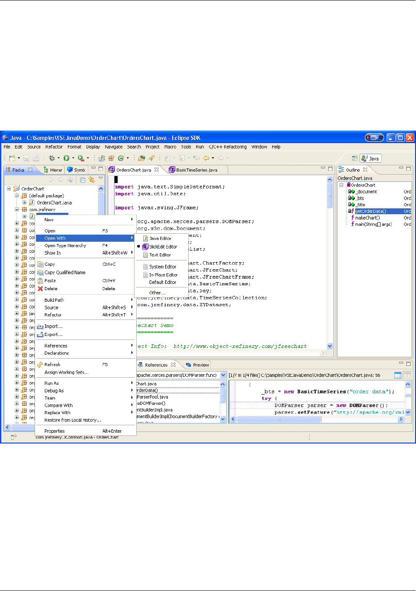This screenshot has width=416, height=591.
Task: Close the References view tab
Action: point(173,365)
